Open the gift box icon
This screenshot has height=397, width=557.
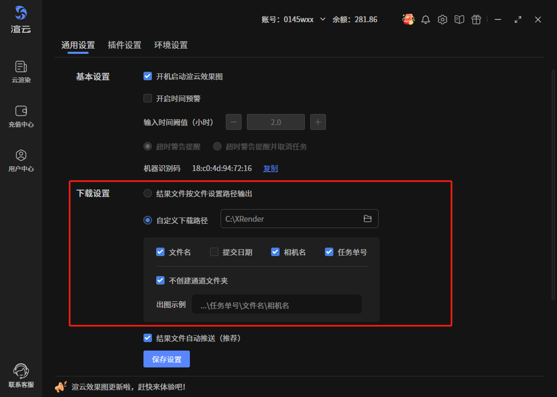(x=476, y=20)
